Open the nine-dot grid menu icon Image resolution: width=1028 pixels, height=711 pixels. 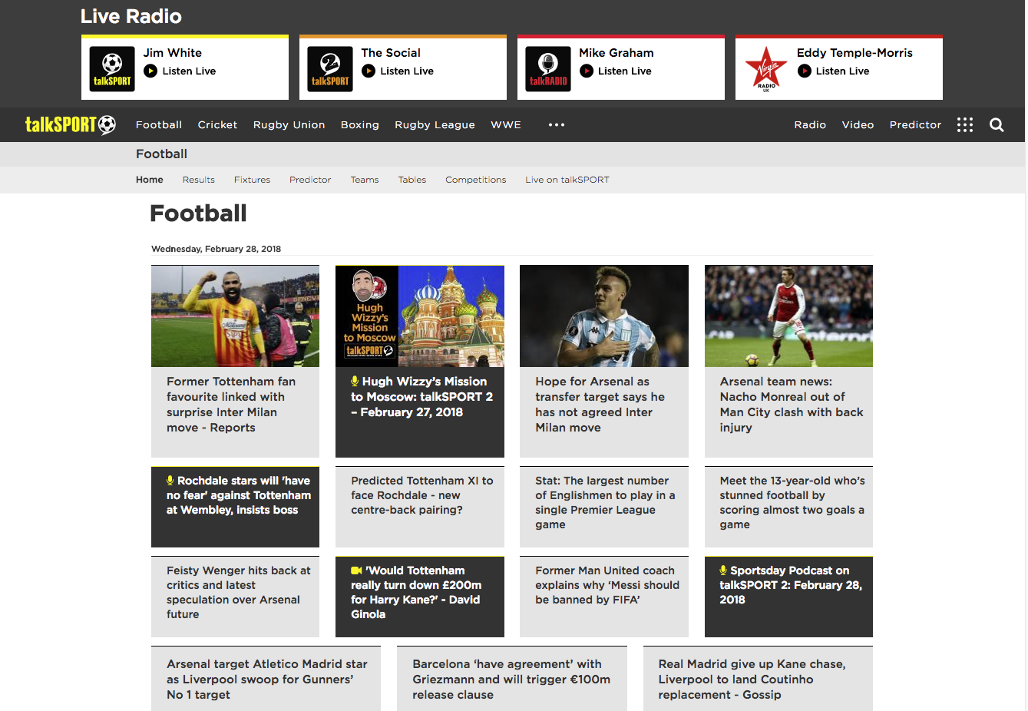tap(965, 125)
